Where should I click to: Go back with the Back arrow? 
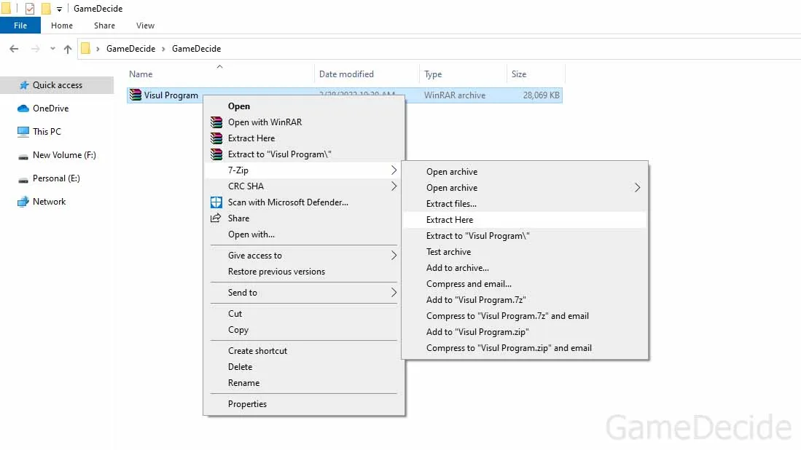(x=15, y=49)
